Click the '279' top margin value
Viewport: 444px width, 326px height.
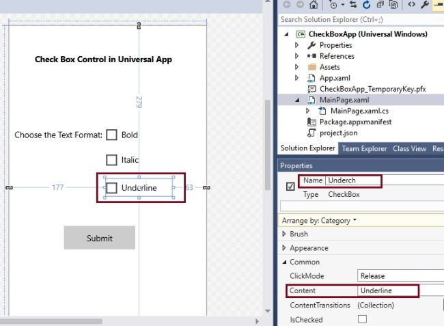pos(139,102)
